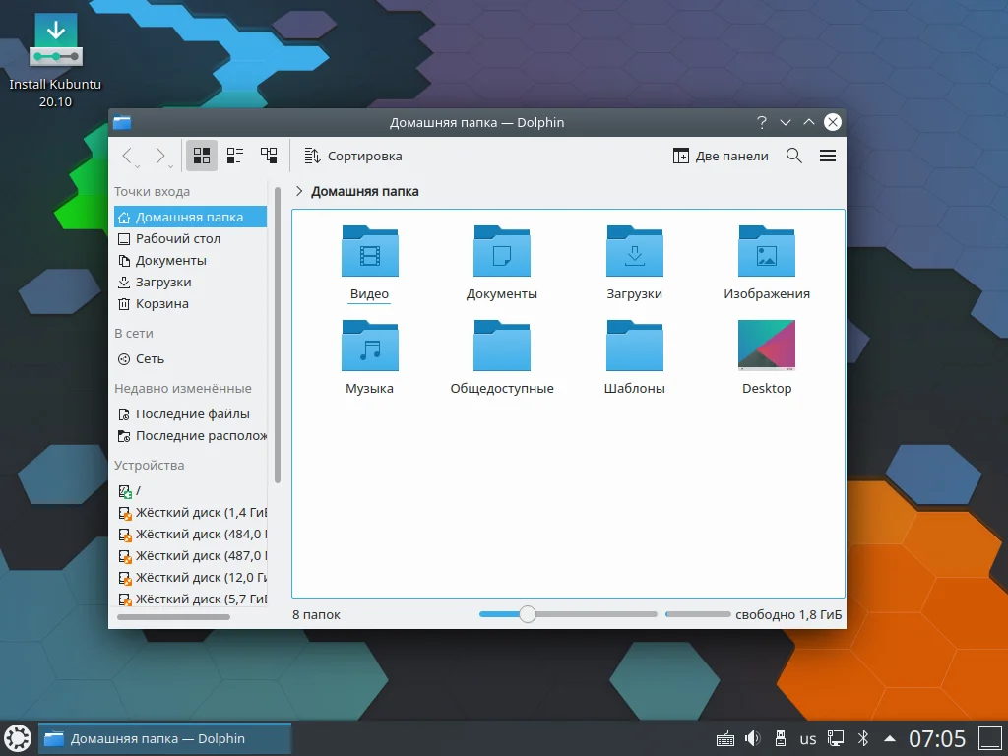Screen dimensions: 1008x756
Task: Open the hamburger control menu
Action: click(x=828, y=156)
